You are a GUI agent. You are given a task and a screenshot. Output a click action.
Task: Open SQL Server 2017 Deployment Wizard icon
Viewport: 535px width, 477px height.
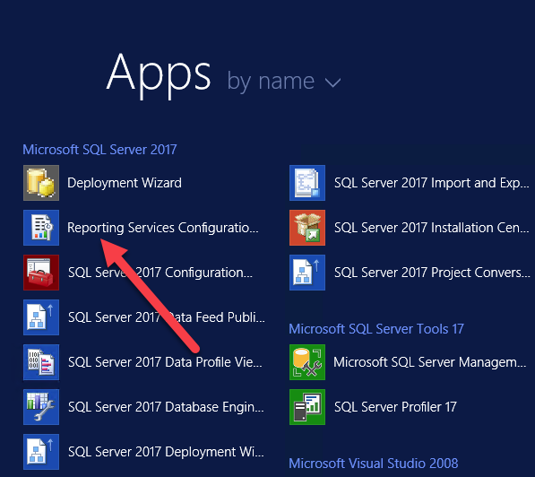point(41,452)
